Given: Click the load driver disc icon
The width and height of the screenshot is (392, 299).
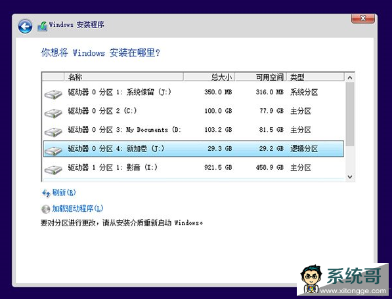Looking at the screenshot, I should pos(46,209).
